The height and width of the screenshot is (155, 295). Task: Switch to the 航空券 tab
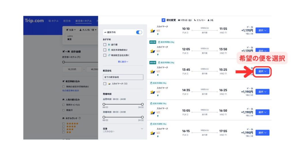(67, 21)
